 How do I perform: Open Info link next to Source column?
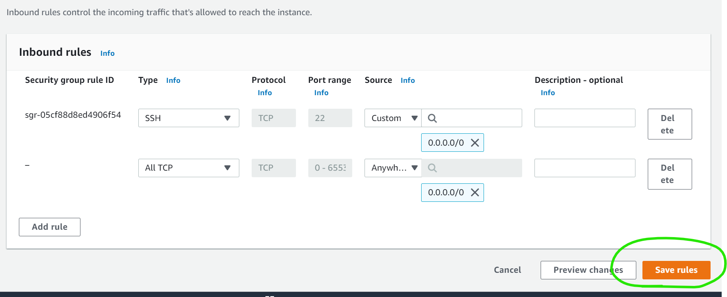(x=408, y=80)
